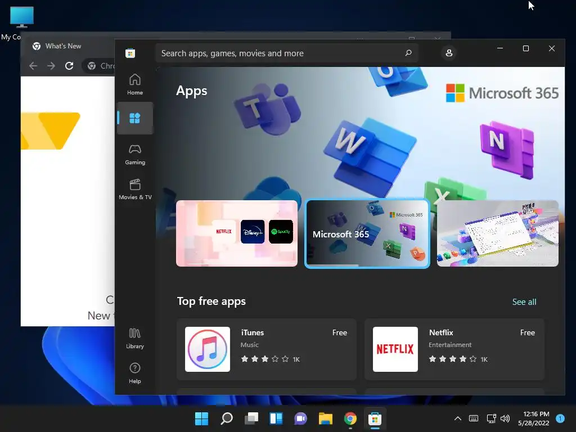576x432 pixels.
Task: Click the iTunes Free price label
Action: click(339, 332)
